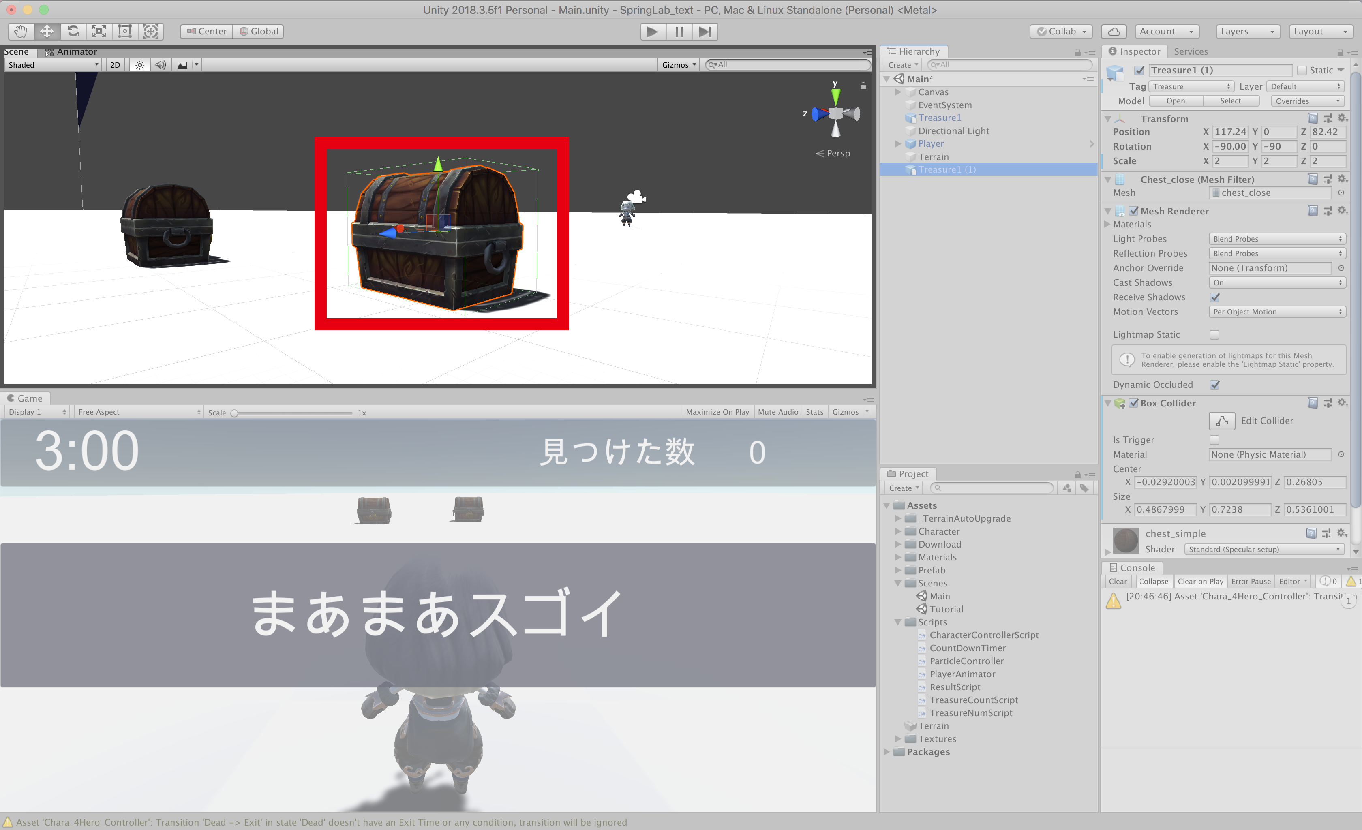Viewport: 1362px width, 830px height.
Task: Click Maximize On Play button
Action: click(x=717, y=412)
